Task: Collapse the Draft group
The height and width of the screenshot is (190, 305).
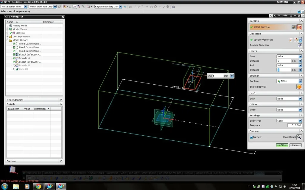Action: coord(301,94)
